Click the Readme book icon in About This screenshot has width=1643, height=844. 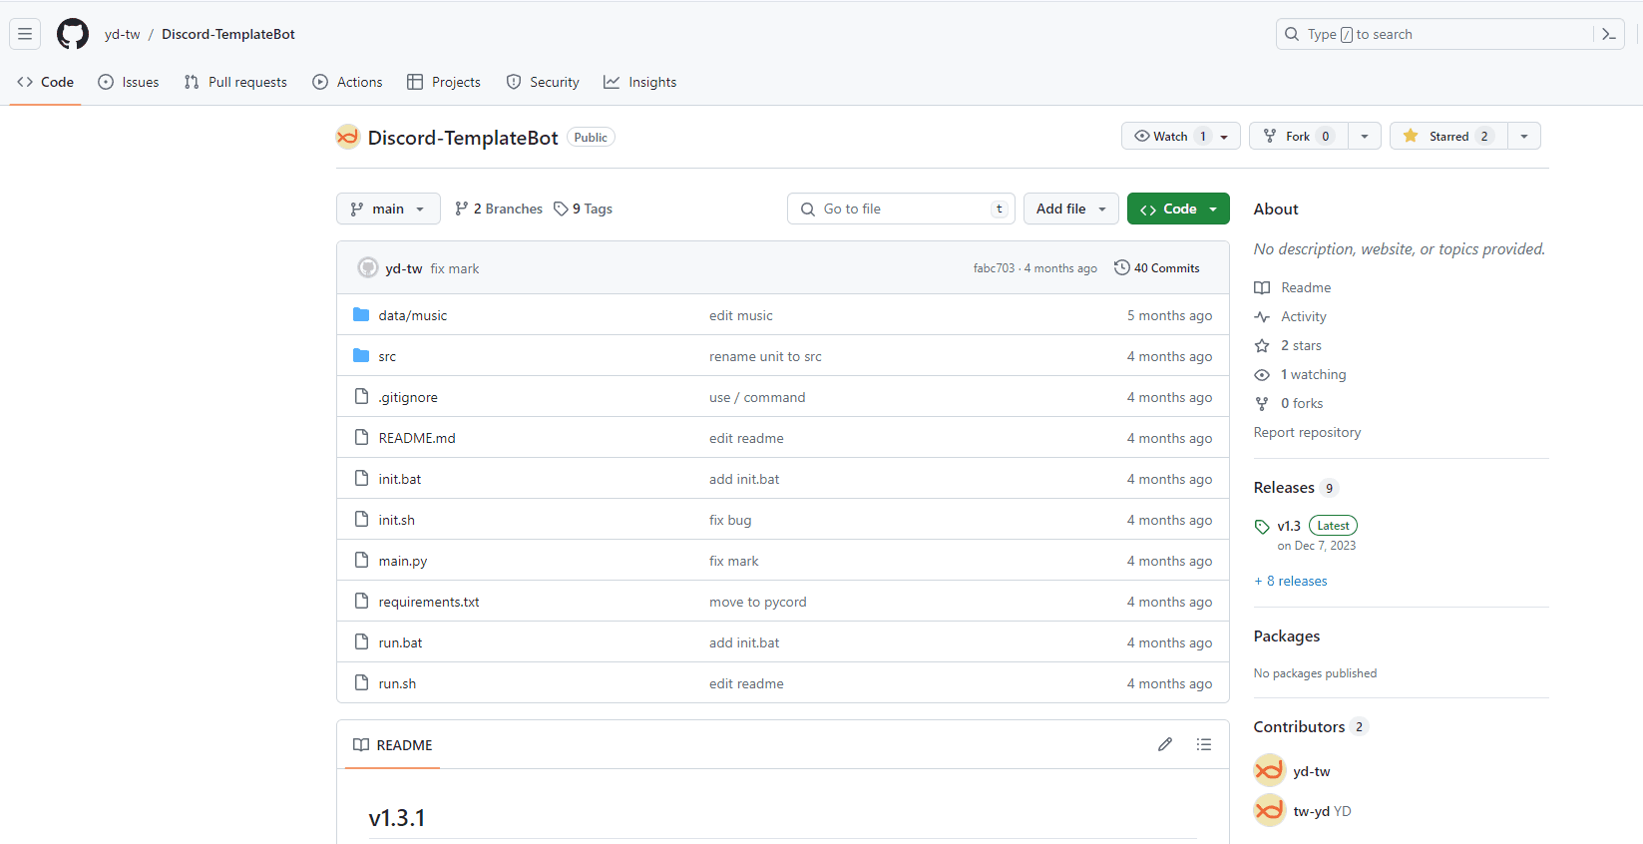pos(1262,287)
